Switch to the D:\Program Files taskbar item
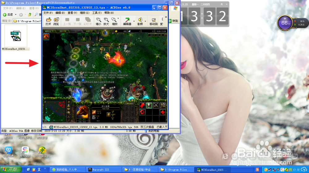This screenshot has height=173, width=309. 176,170
